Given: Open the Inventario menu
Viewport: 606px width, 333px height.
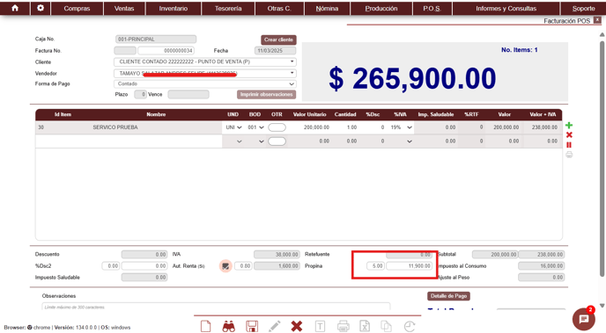Looking at the screenshot, I should tap(174, 8).
